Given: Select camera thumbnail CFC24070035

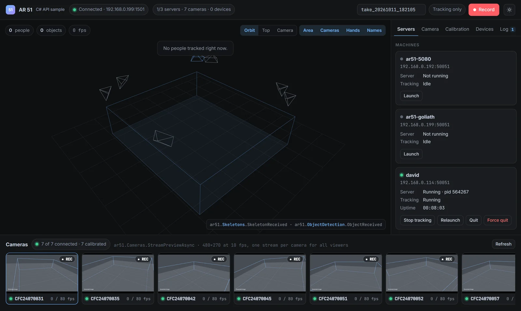Looking at the screenshot, I should tap(118, 279).
